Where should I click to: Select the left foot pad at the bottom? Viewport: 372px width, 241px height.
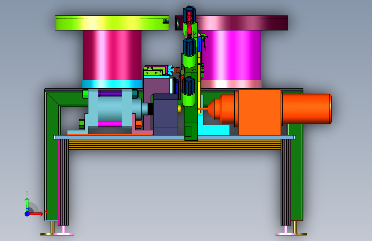pos(57,234)
